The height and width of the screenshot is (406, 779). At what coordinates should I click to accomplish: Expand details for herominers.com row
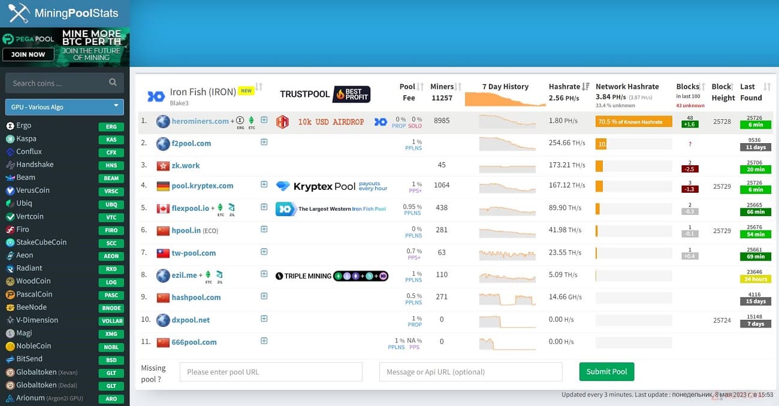click(x=264, y=120)
